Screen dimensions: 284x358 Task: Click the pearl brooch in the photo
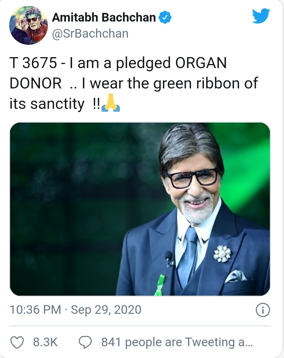[222, 254]
